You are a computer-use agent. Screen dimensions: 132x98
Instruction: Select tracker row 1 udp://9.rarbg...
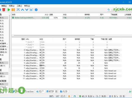tap(67, 52)
